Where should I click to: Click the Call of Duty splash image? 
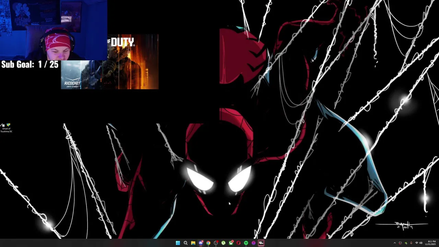pyautogui.click(x=110, y=62)
